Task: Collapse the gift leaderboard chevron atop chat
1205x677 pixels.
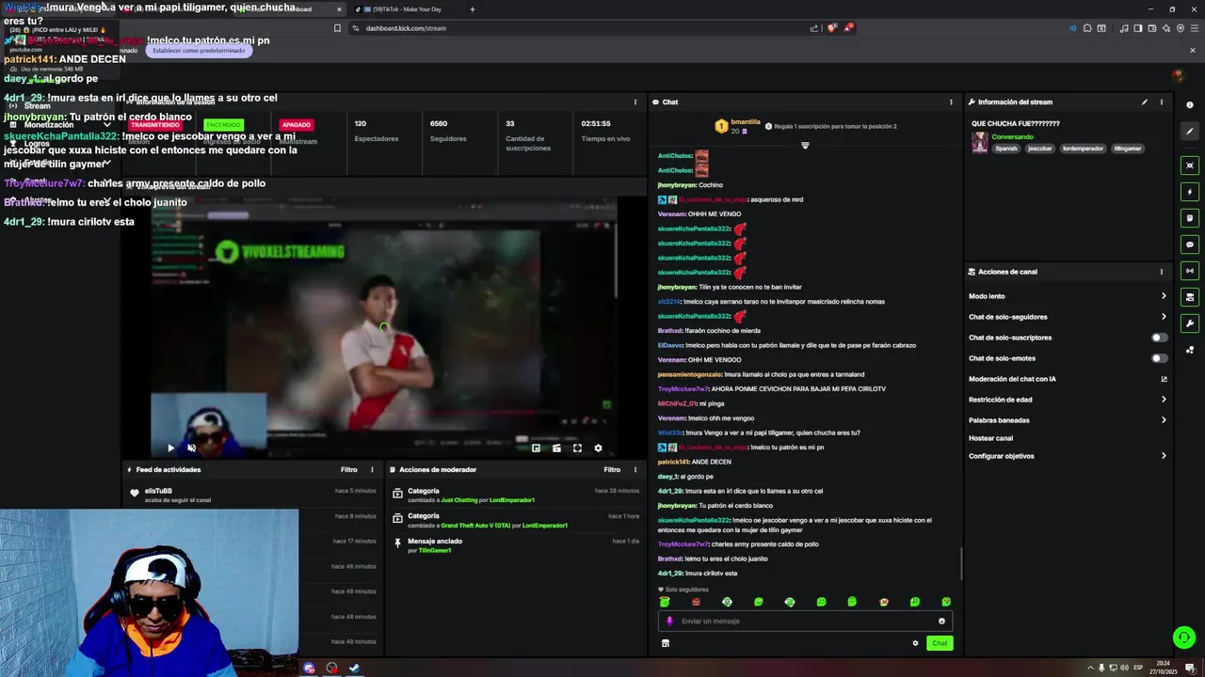Action: point(805,146)
